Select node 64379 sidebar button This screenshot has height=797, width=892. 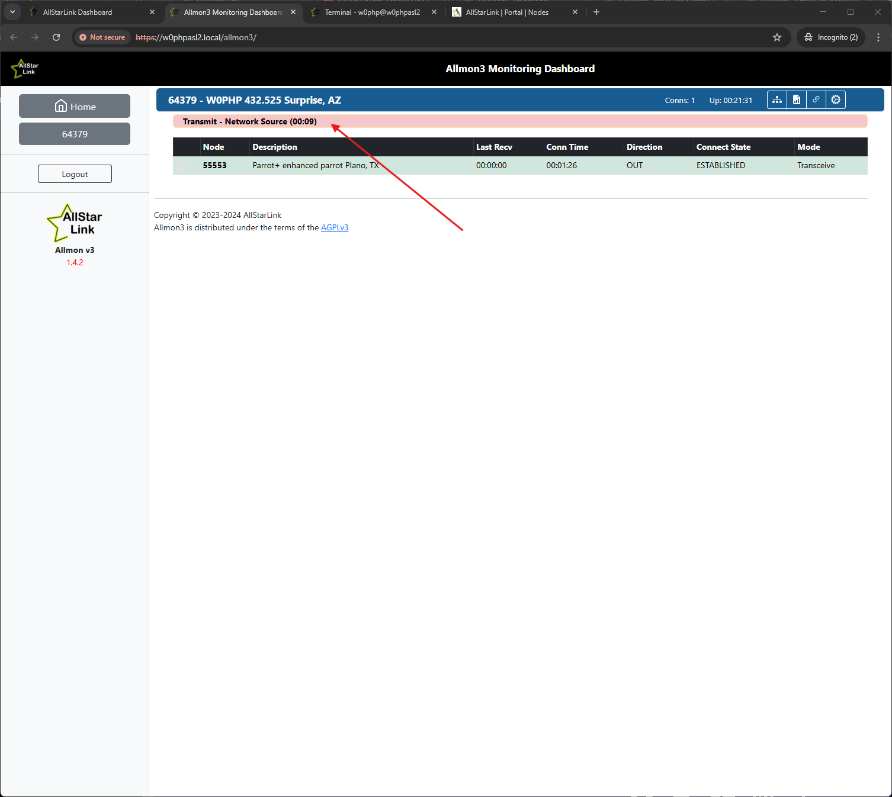point(75,134)
